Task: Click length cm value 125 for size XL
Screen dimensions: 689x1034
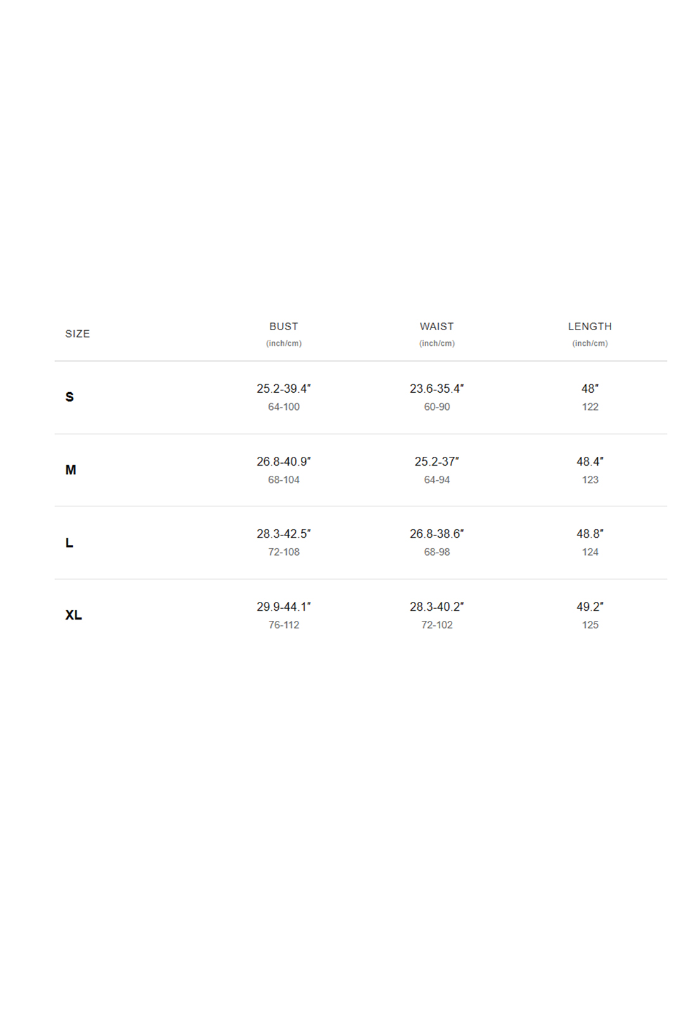Action: (590, 625)
